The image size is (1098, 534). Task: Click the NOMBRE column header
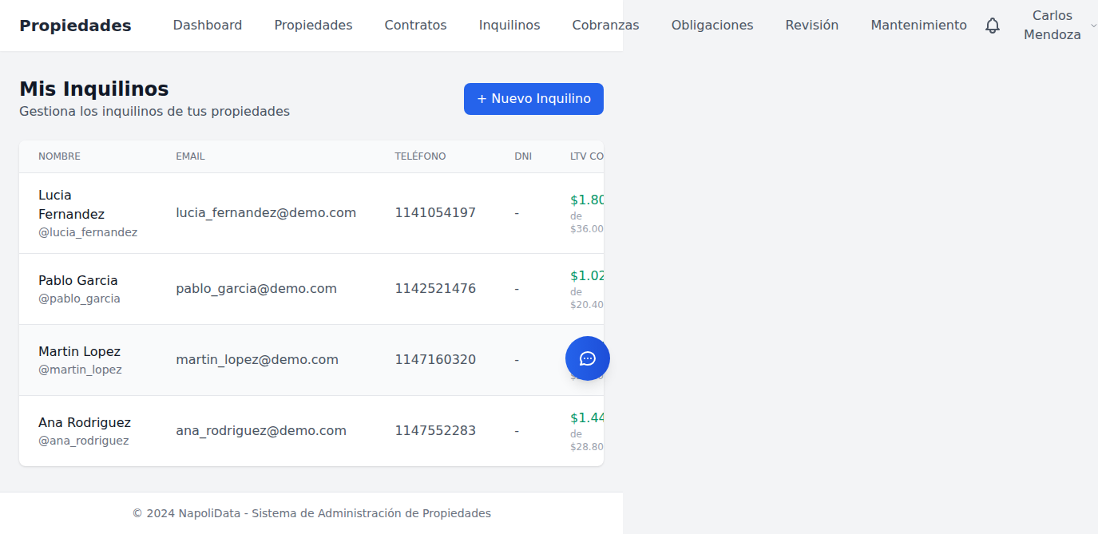tap(59, 156)
